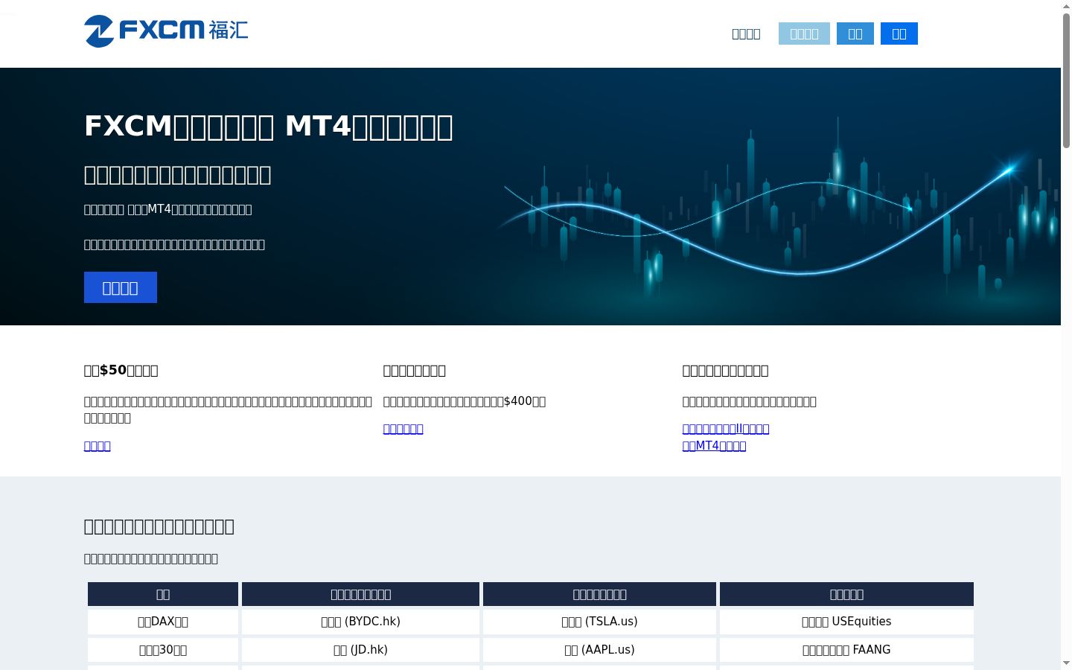Click the light blue header button
This screenshot has width=1072, height=670.
point(804,33)
